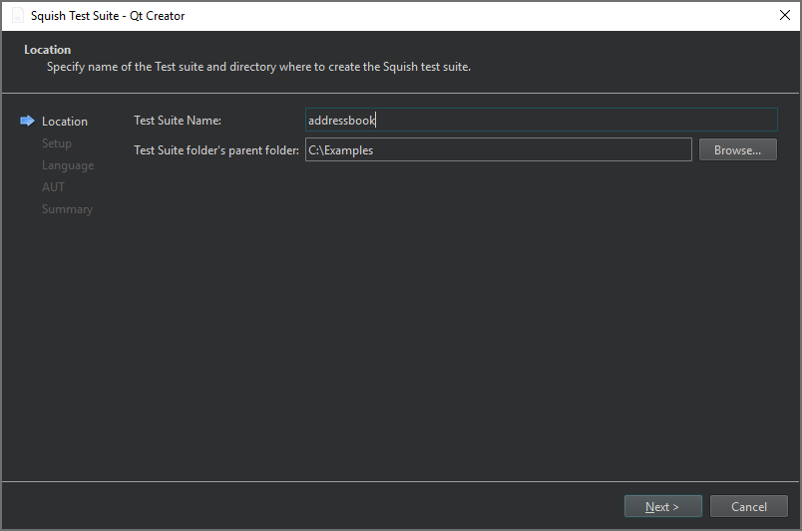Click the 'Test Suite folder's parent folder:' label
The width and height of the screenshot is (802, 531).
tap(216, 150)
